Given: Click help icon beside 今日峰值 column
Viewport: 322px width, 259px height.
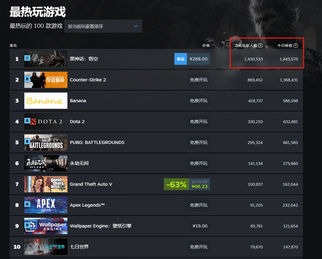Looking at the screenshot, I should (x=295, y=46).
